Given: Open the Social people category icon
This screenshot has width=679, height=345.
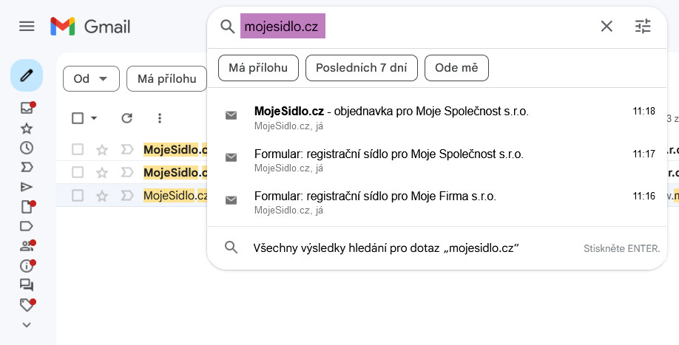Looking at the screenshot, I should (x=27, y=246).
